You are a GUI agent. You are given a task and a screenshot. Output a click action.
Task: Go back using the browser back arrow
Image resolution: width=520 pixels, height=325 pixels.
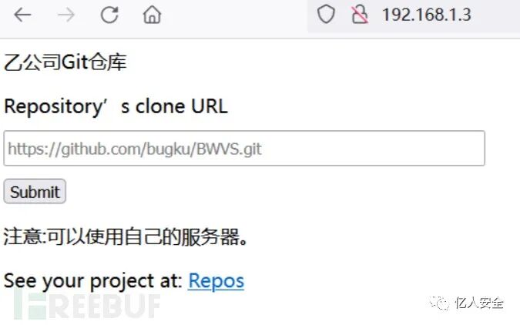pos(22,15)
